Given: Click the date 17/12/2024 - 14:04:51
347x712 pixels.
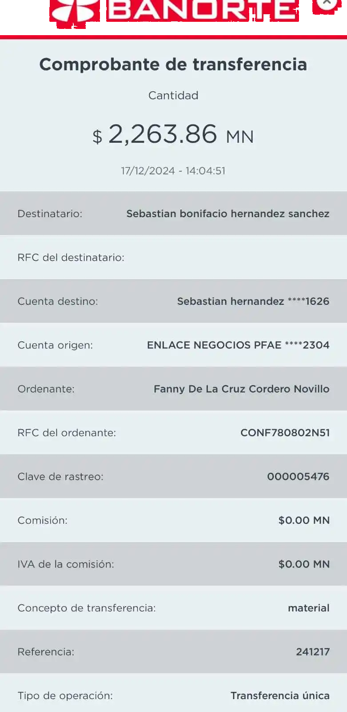Looking at the screenshot, I should click(x=173, y=171).
